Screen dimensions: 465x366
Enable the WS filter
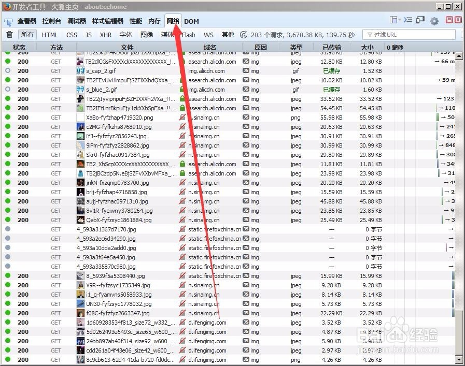click(208, 35)
